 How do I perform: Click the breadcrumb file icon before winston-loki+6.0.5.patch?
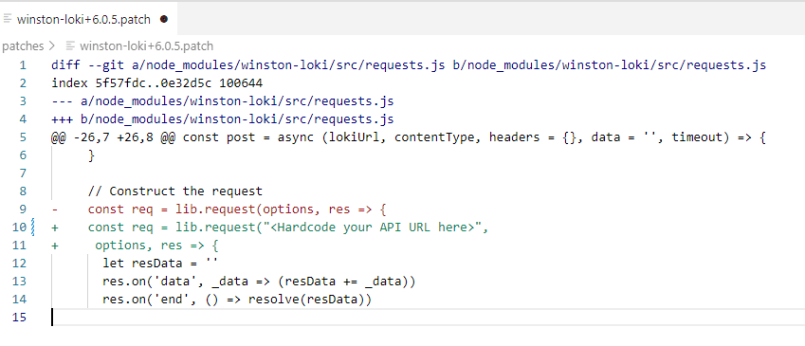(x=71, y=46)
